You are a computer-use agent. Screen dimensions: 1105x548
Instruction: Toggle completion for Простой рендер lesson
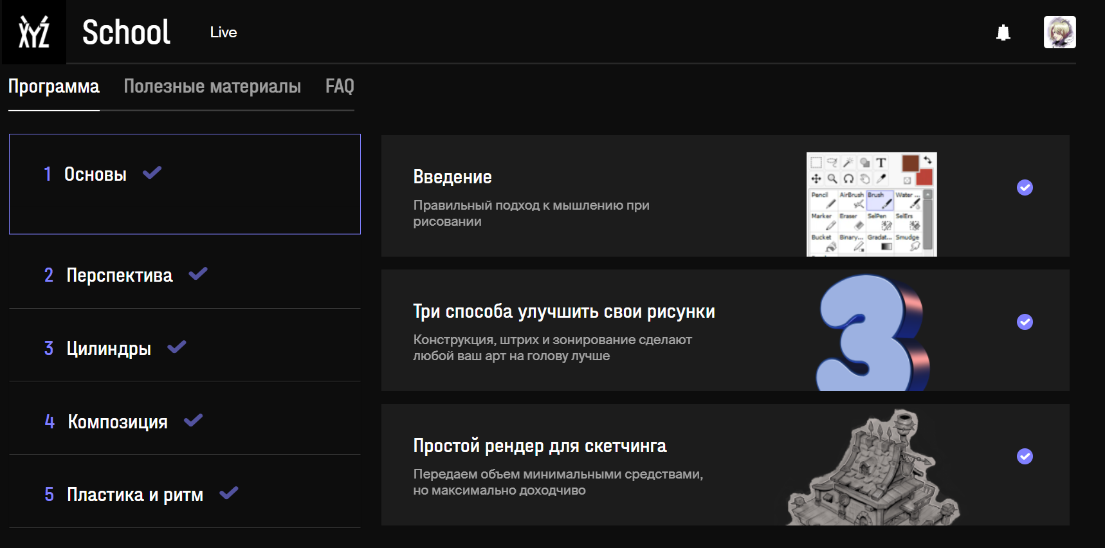pyautogui.click(x=1025, y=456)
